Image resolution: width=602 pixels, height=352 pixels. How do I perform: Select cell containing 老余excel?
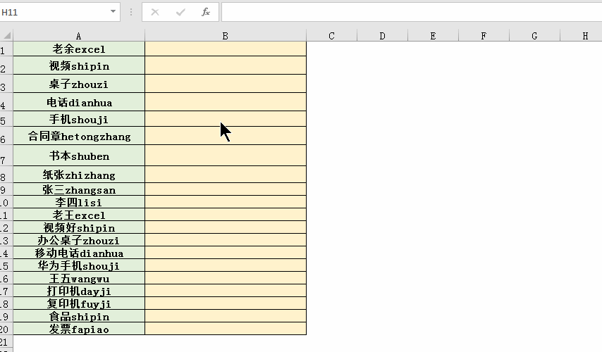coord(79,49)
